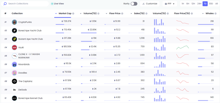Select the 24H time range tab

199,4
